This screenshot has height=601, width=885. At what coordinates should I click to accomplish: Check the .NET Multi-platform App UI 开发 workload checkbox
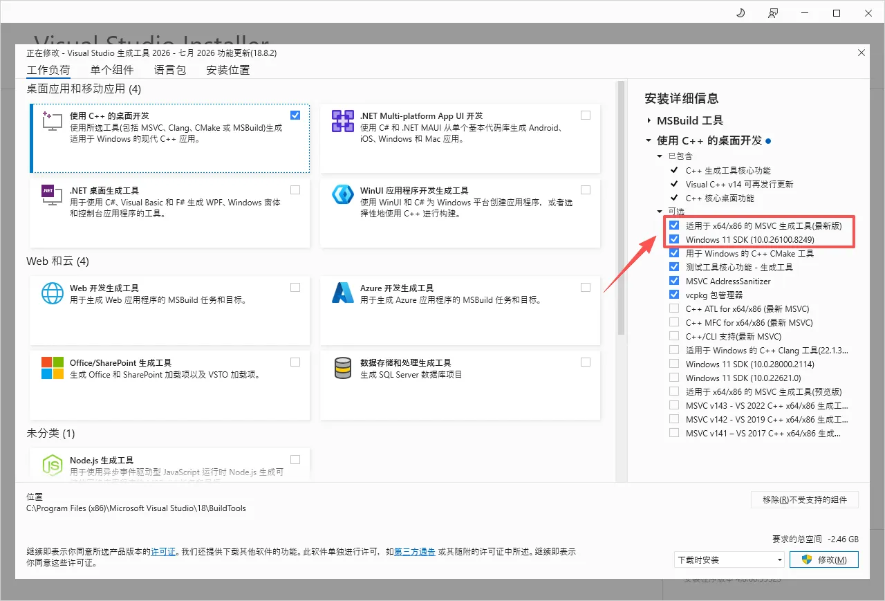(586, 115)
